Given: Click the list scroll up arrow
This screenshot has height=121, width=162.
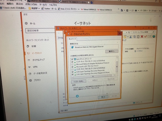Looking at the screenshot, I should coord(117,57).
